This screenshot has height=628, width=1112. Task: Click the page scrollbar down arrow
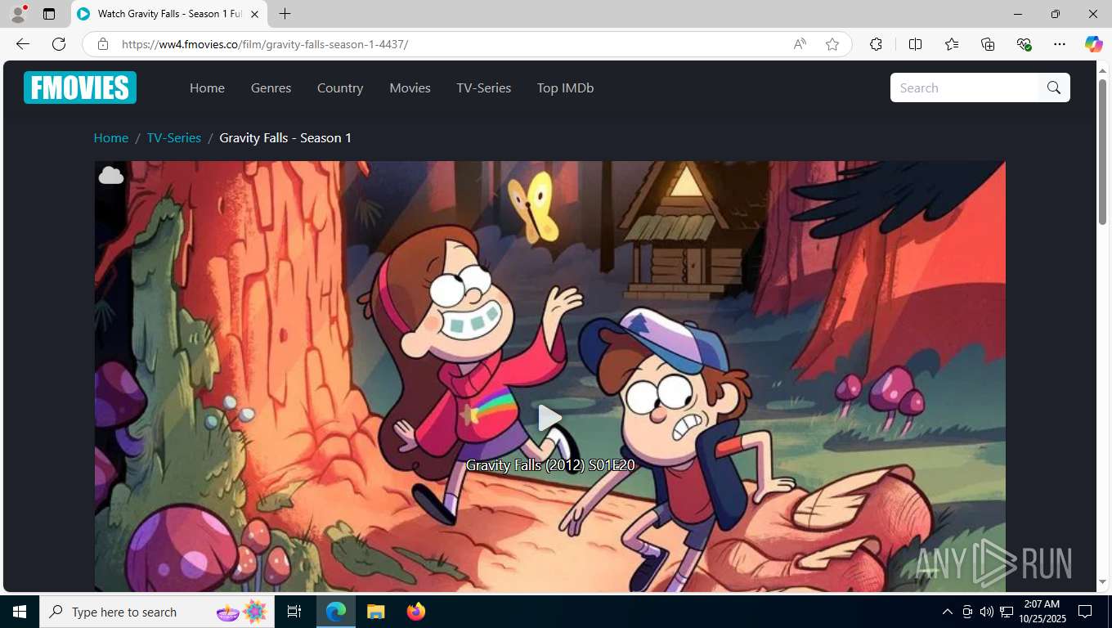pyautogui.click(x=1102, y=582)
